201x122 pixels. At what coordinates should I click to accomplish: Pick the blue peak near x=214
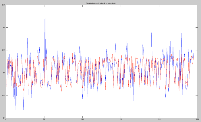pyautogui.click(x=170, y=32)
